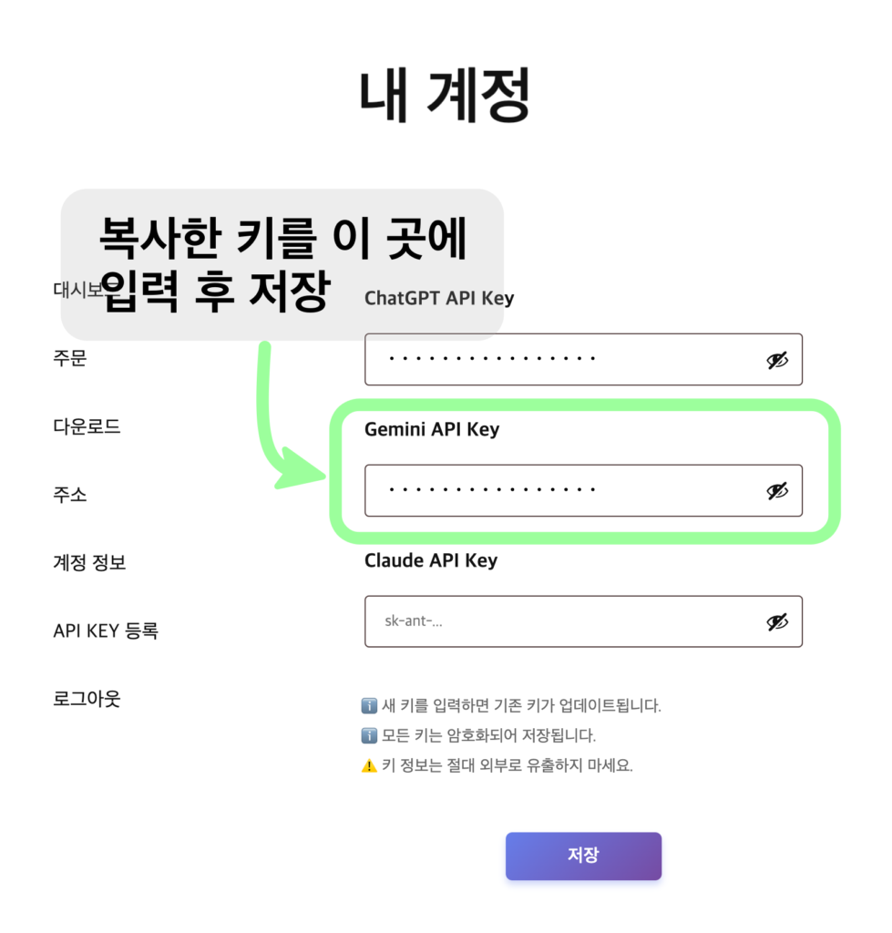The width and height of the screenshot is (892, 933).
Task: Click the Gemini API Key label
Action: (432, 429)
